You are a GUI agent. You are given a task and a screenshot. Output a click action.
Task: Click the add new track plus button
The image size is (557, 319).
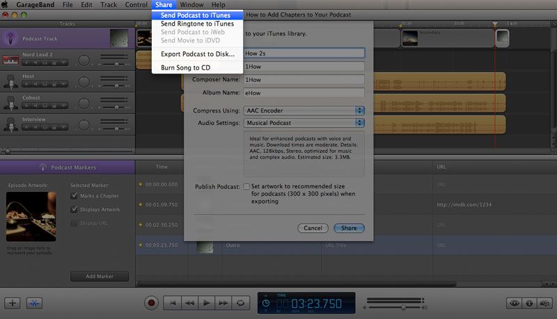pos(12,303)
